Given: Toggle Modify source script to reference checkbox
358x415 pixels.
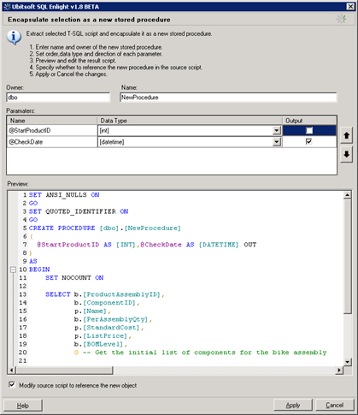Looking at the screenshot, I should point(12,384).
